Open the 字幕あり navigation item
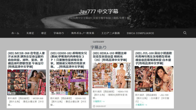 (59, 33)
